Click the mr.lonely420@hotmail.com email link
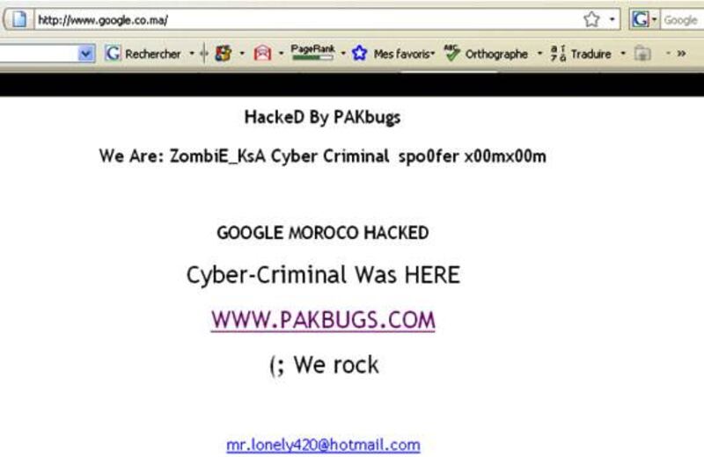This screenshot has width=704, height=457. (323, 445)
